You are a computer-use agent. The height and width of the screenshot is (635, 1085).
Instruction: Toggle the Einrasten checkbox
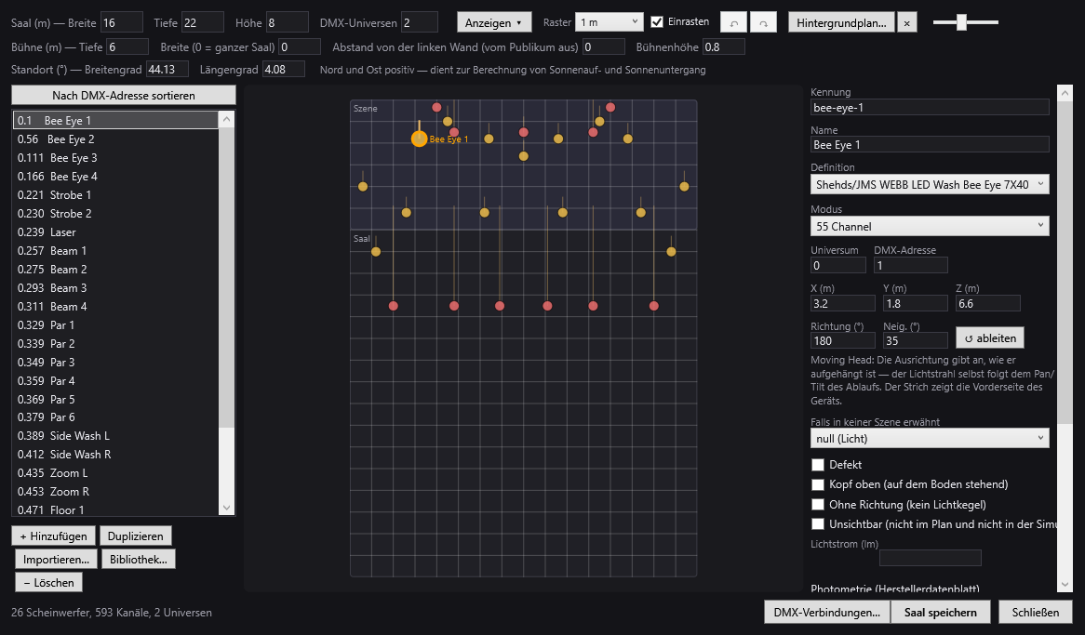(x=657, y=22)
